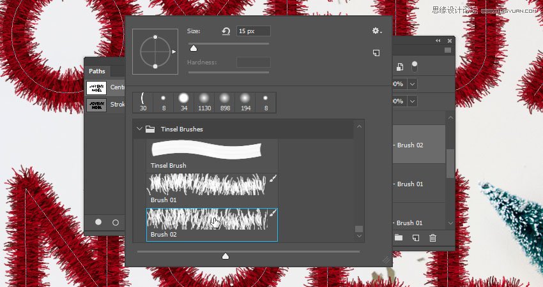Screen dimensions: 543x287
Task: Select the recent brush labeled 30
Action: pyautogui.click(x=143, y=102)
